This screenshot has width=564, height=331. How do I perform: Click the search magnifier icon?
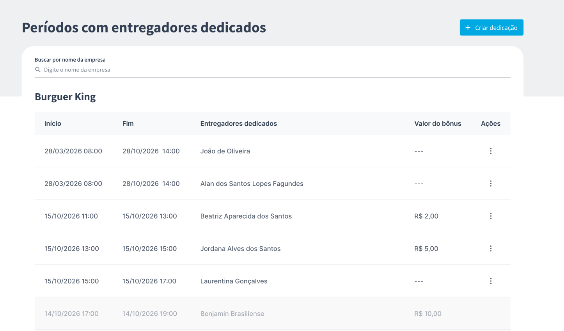pos(38,70)
